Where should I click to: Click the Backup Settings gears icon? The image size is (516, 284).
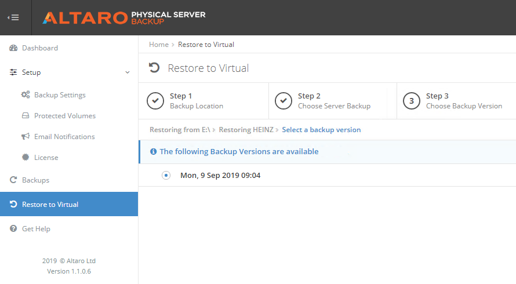pyautogui.click(x=26, y=95)
